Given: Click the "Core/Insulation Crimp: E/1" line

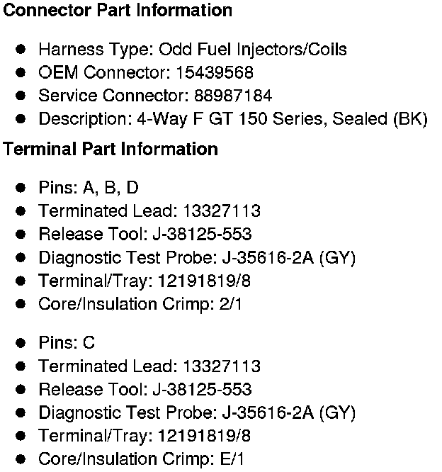Looking at the screenshot, I should click(141, 459).
